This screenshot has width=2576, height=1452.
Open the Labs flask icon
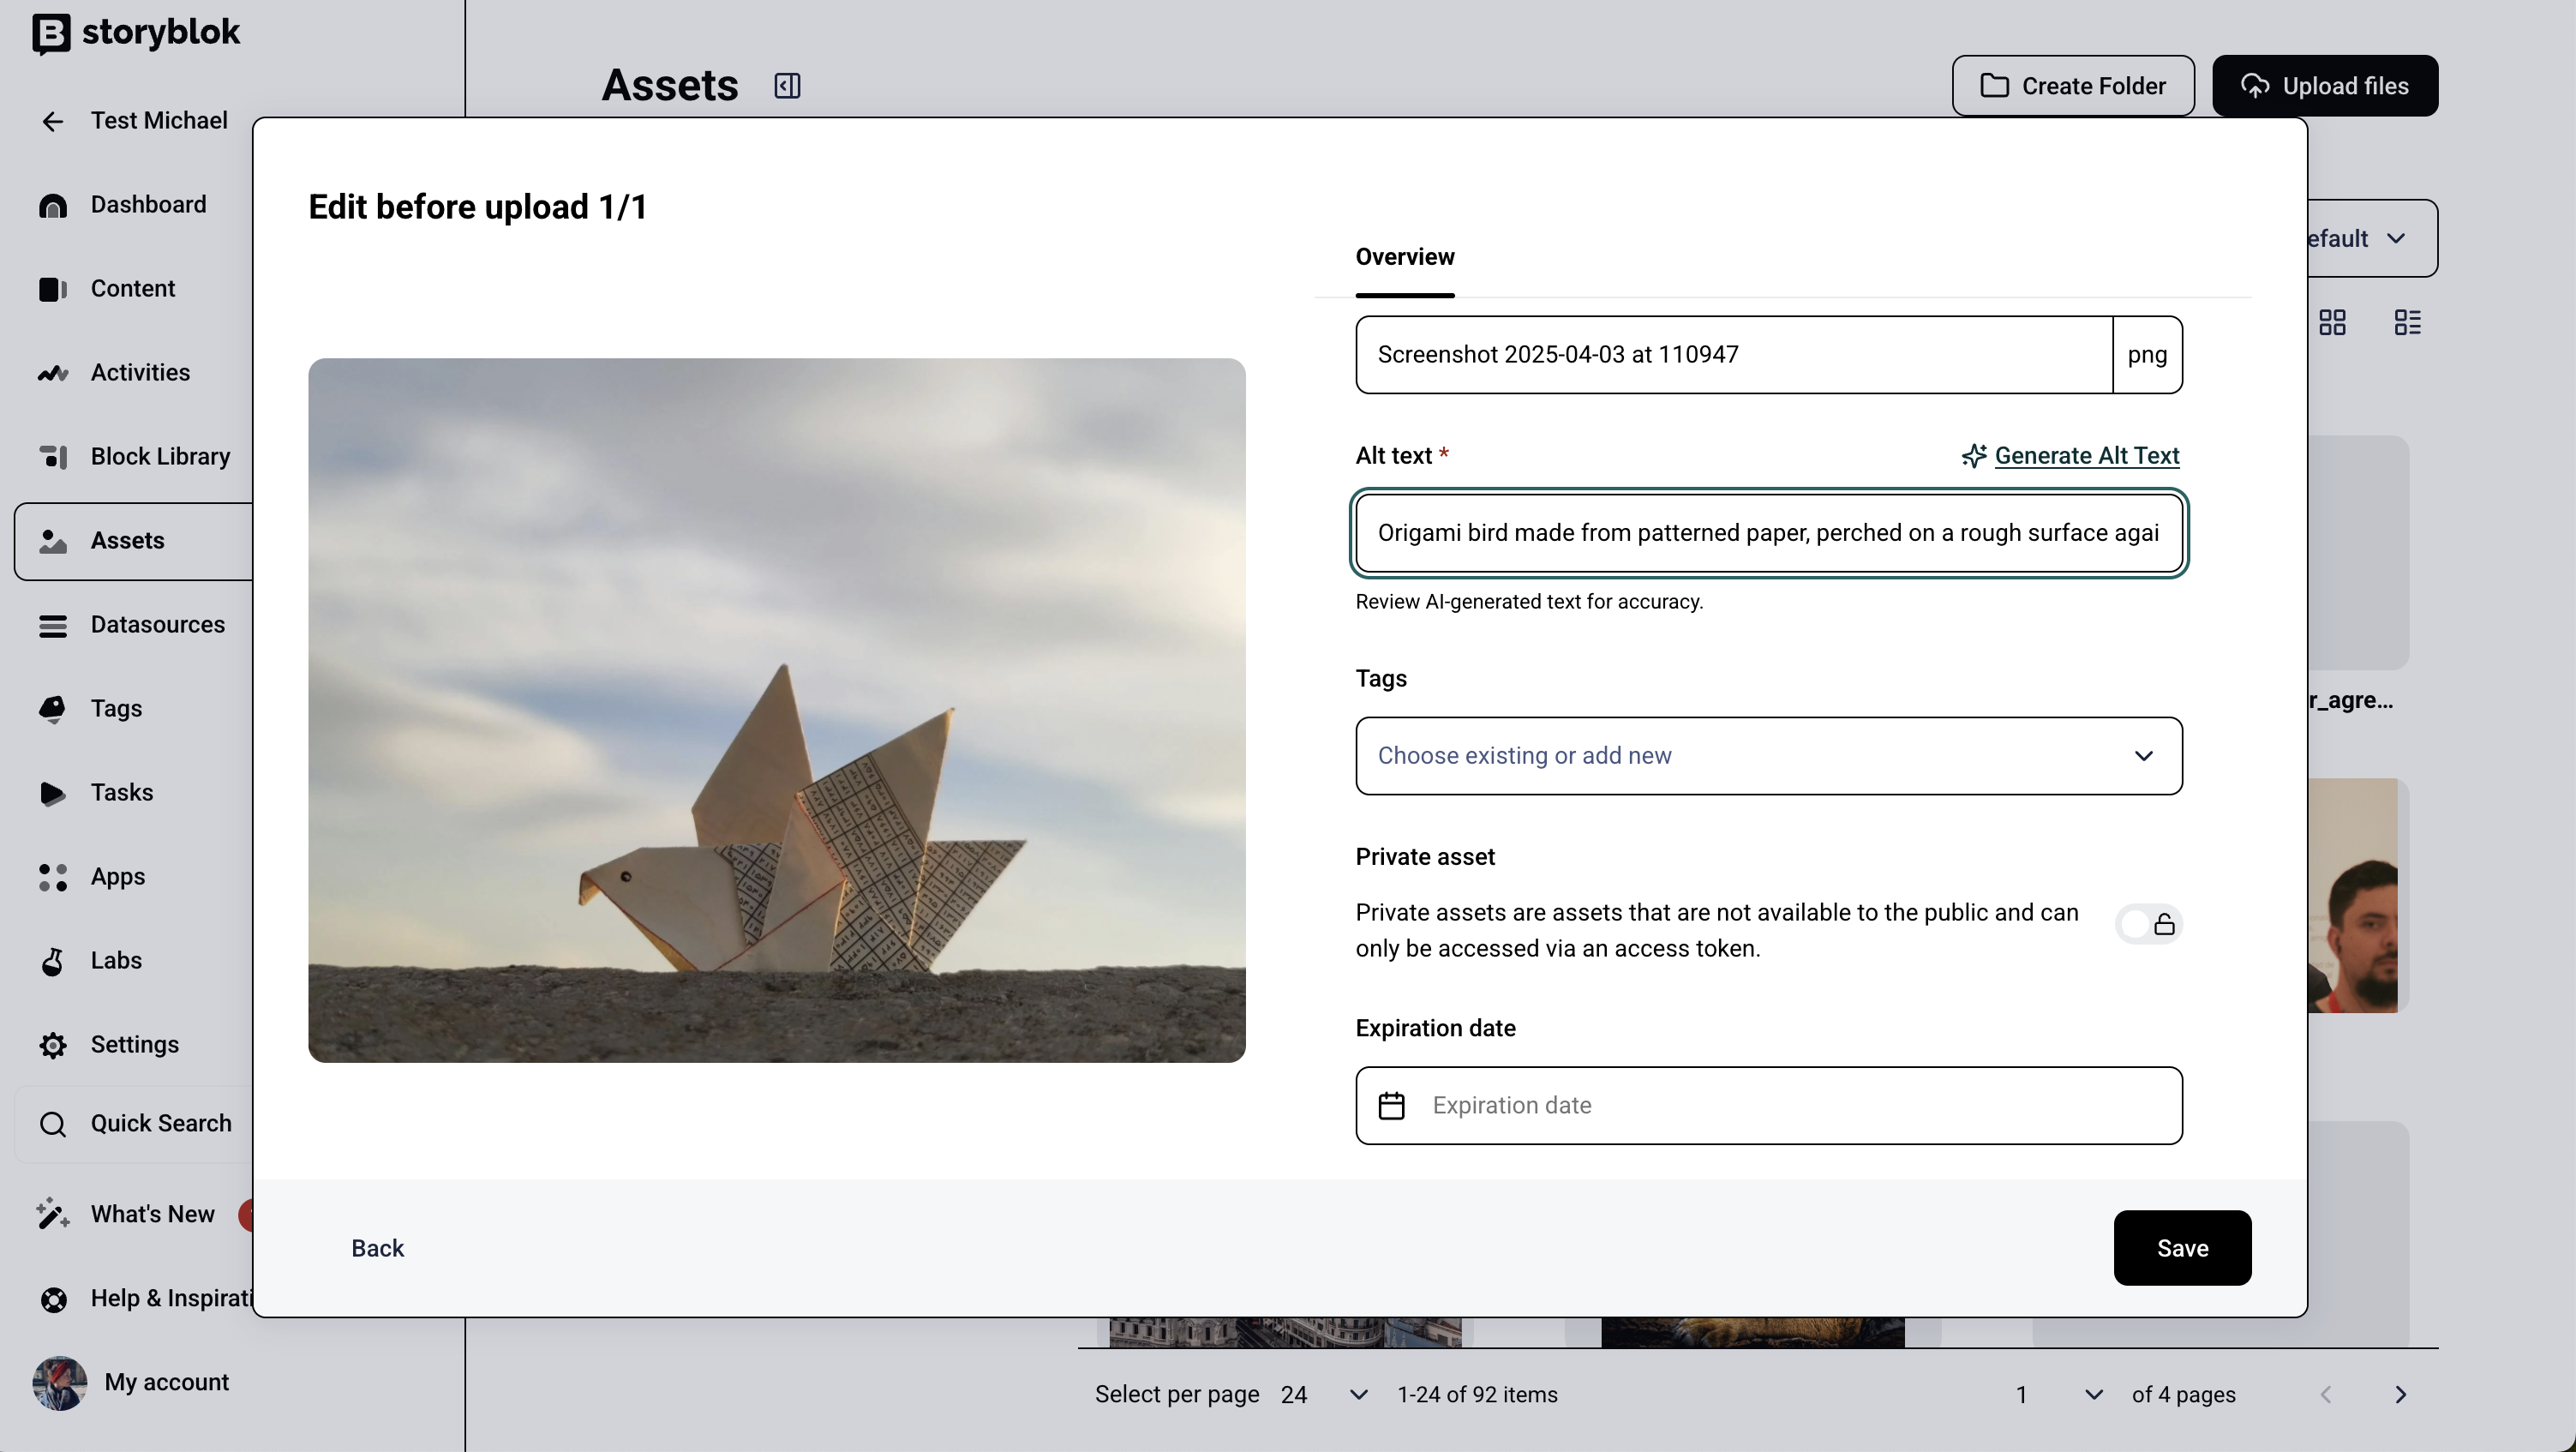(53, 961)
